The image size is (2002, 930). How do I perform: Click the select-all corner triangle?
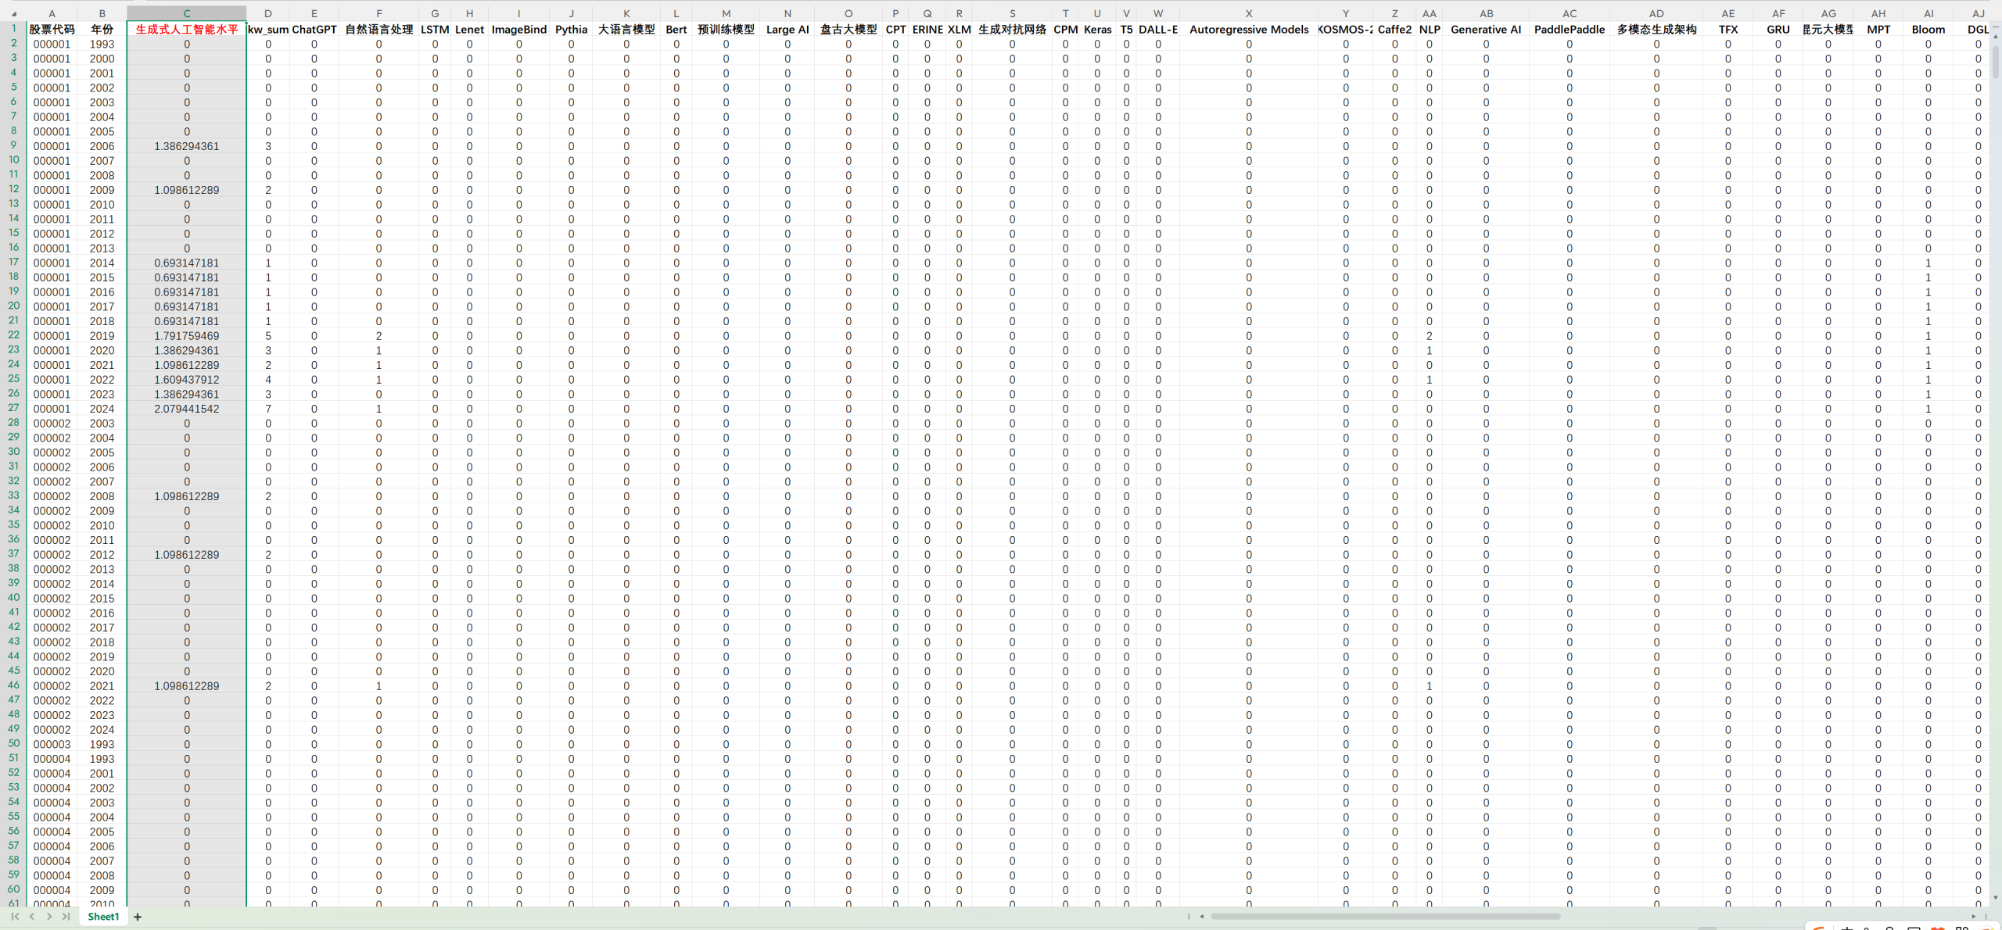click(x=13, y=13)
